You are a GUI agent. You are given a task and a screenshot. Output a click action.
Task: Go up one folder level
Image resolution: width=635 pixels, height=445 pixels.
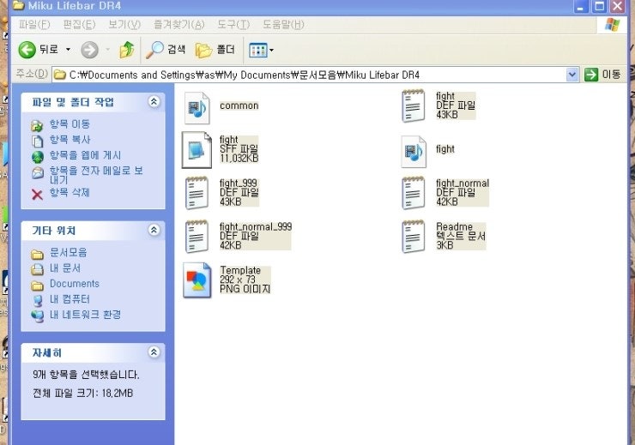point(127,50)
